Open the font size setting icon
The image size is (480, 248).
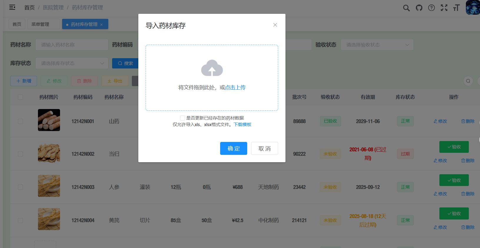tap(456, 8)
